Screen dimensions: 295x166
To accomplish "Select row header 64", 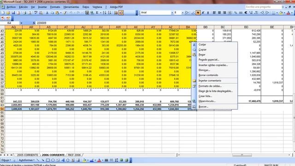I will tap(2, 109).
